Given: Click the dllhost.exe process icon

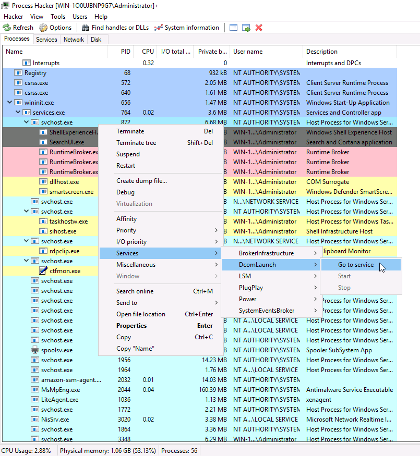Looking at the screenshot, I should [43, 182].
